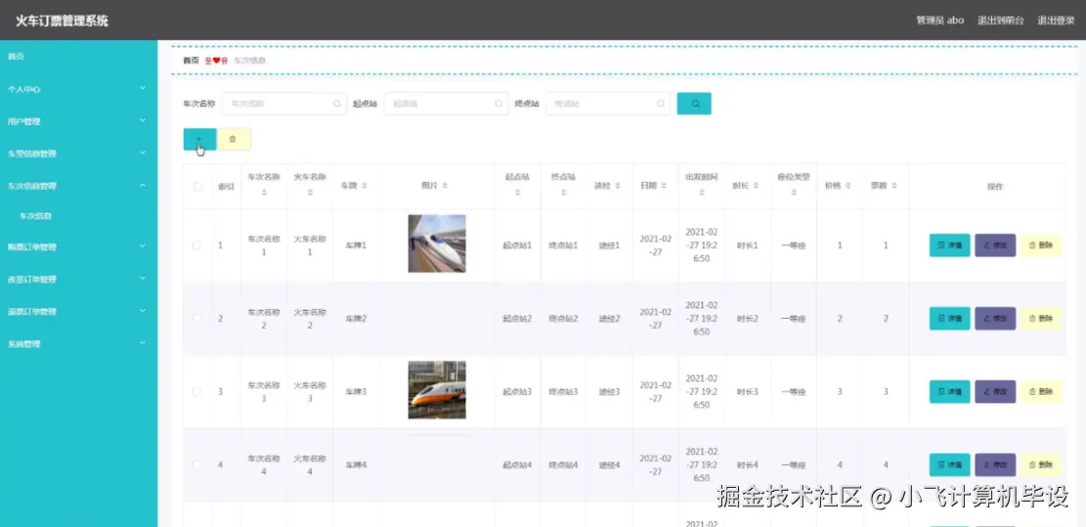Sort by the 座位类型 column arrows
1086x527 pixels.
tap(794, 194)
